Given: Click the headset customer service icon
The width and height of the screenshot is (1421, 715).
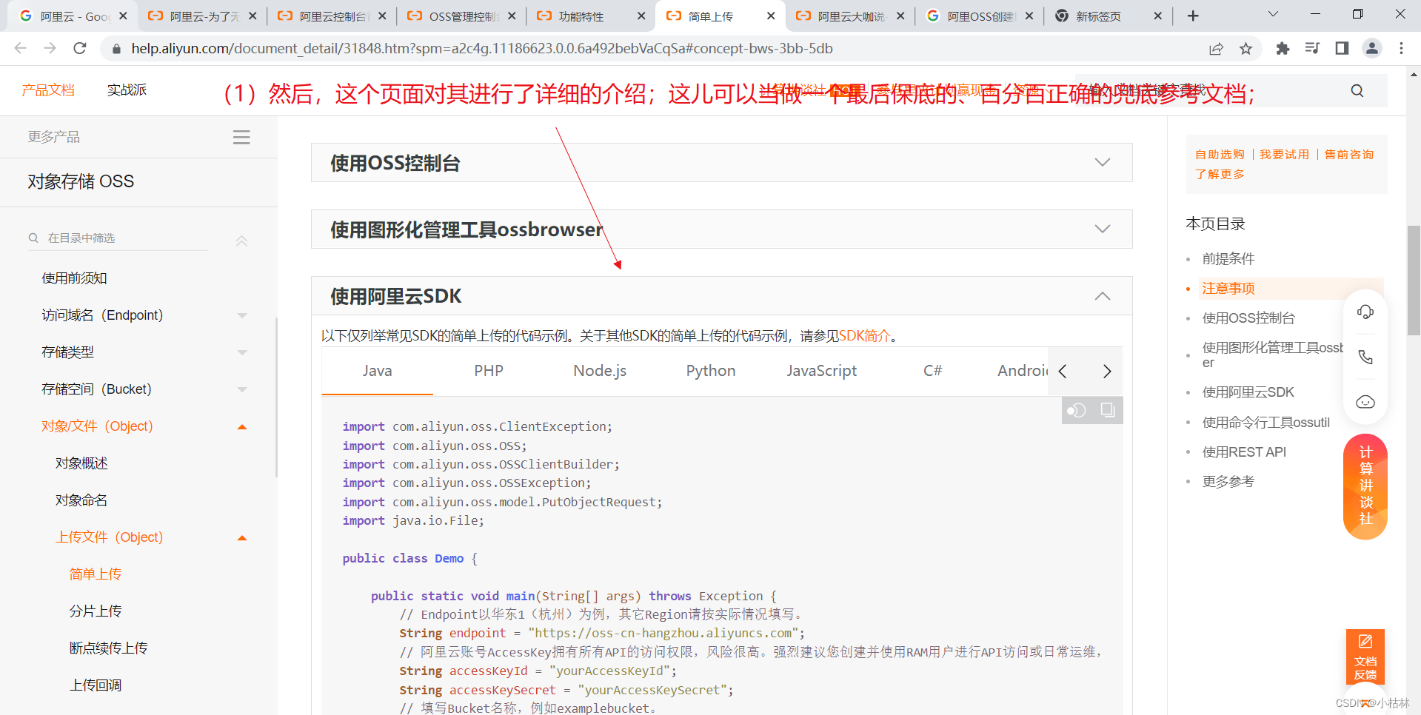Looking at the screenshot, I should point(1365,312).
